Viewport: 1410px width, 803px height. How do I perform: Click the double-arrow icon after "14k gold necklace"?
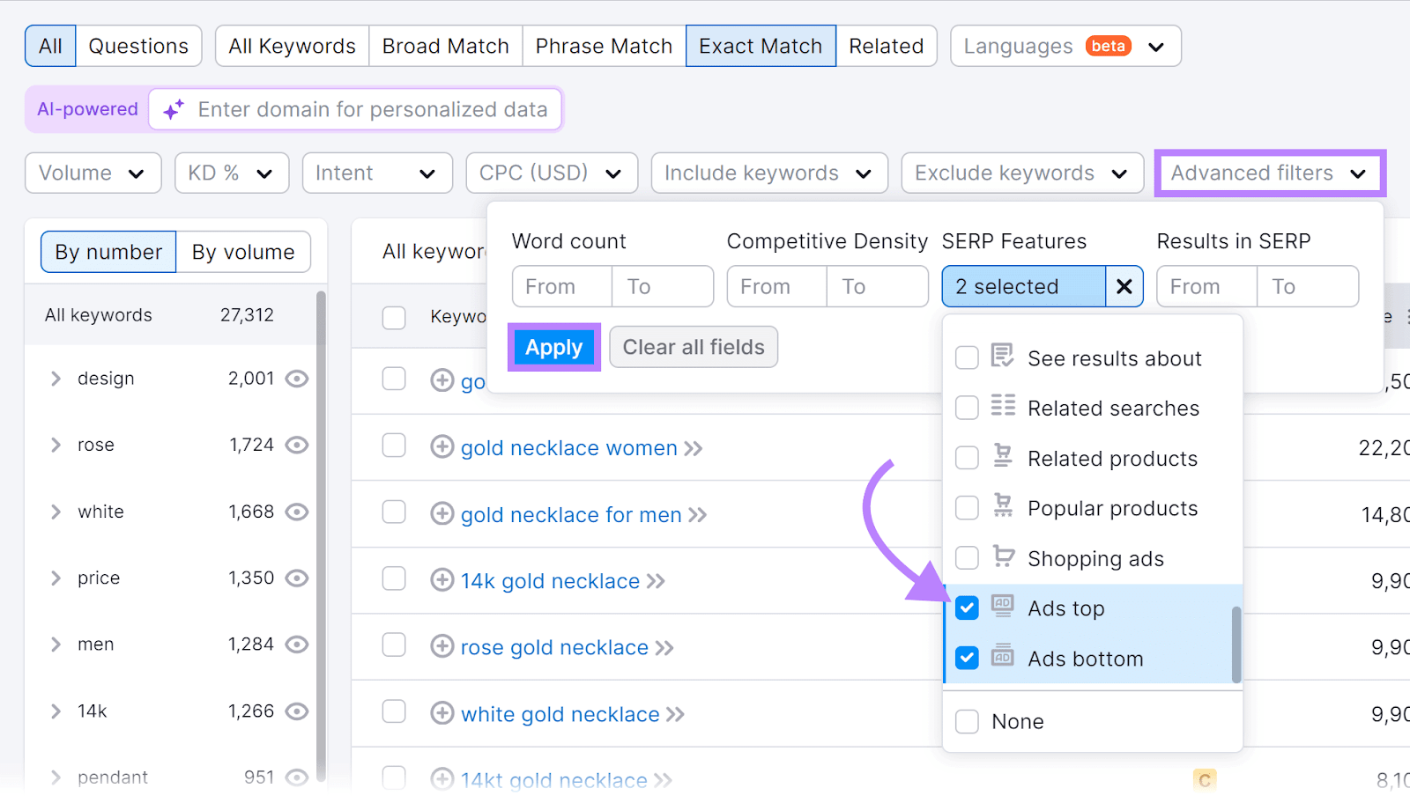click(657, 580)
